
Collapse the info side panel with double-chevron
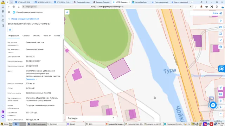click(x=67, y=12)
